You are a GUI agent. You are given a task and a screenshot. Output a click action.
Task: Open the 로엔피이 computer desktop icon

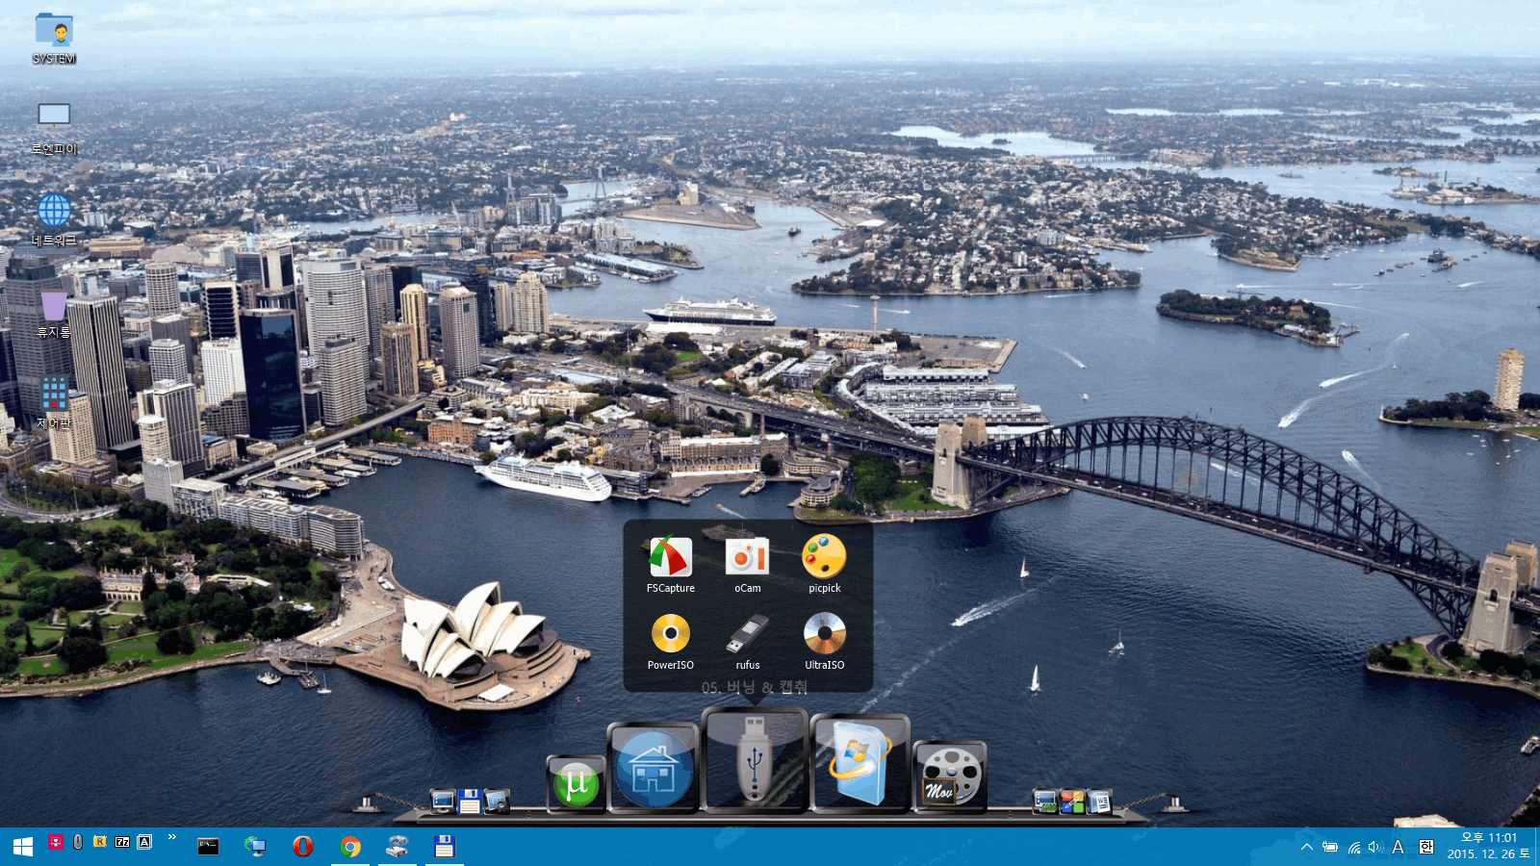[x=54, y=128]
